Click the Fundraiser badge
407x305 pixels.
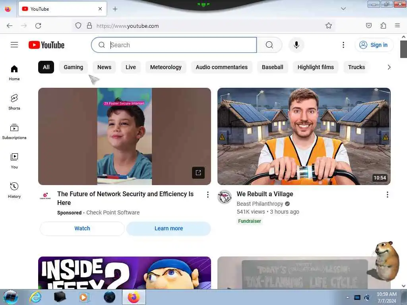(x=250, y=221)
